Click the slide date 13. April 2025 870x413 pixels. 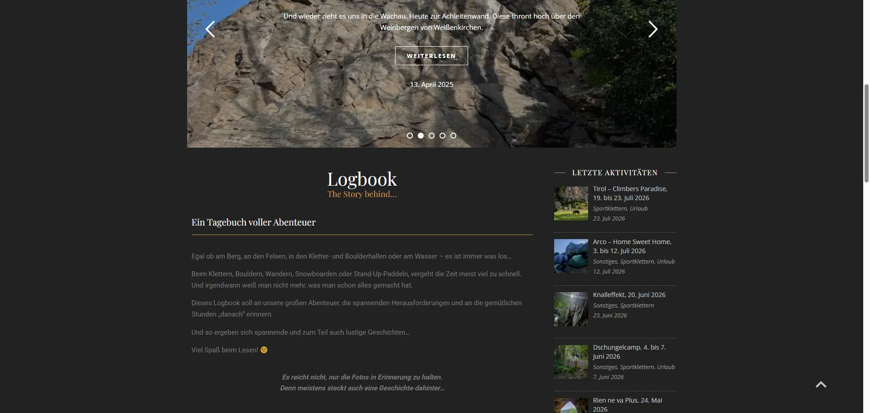tap(431, 85)
